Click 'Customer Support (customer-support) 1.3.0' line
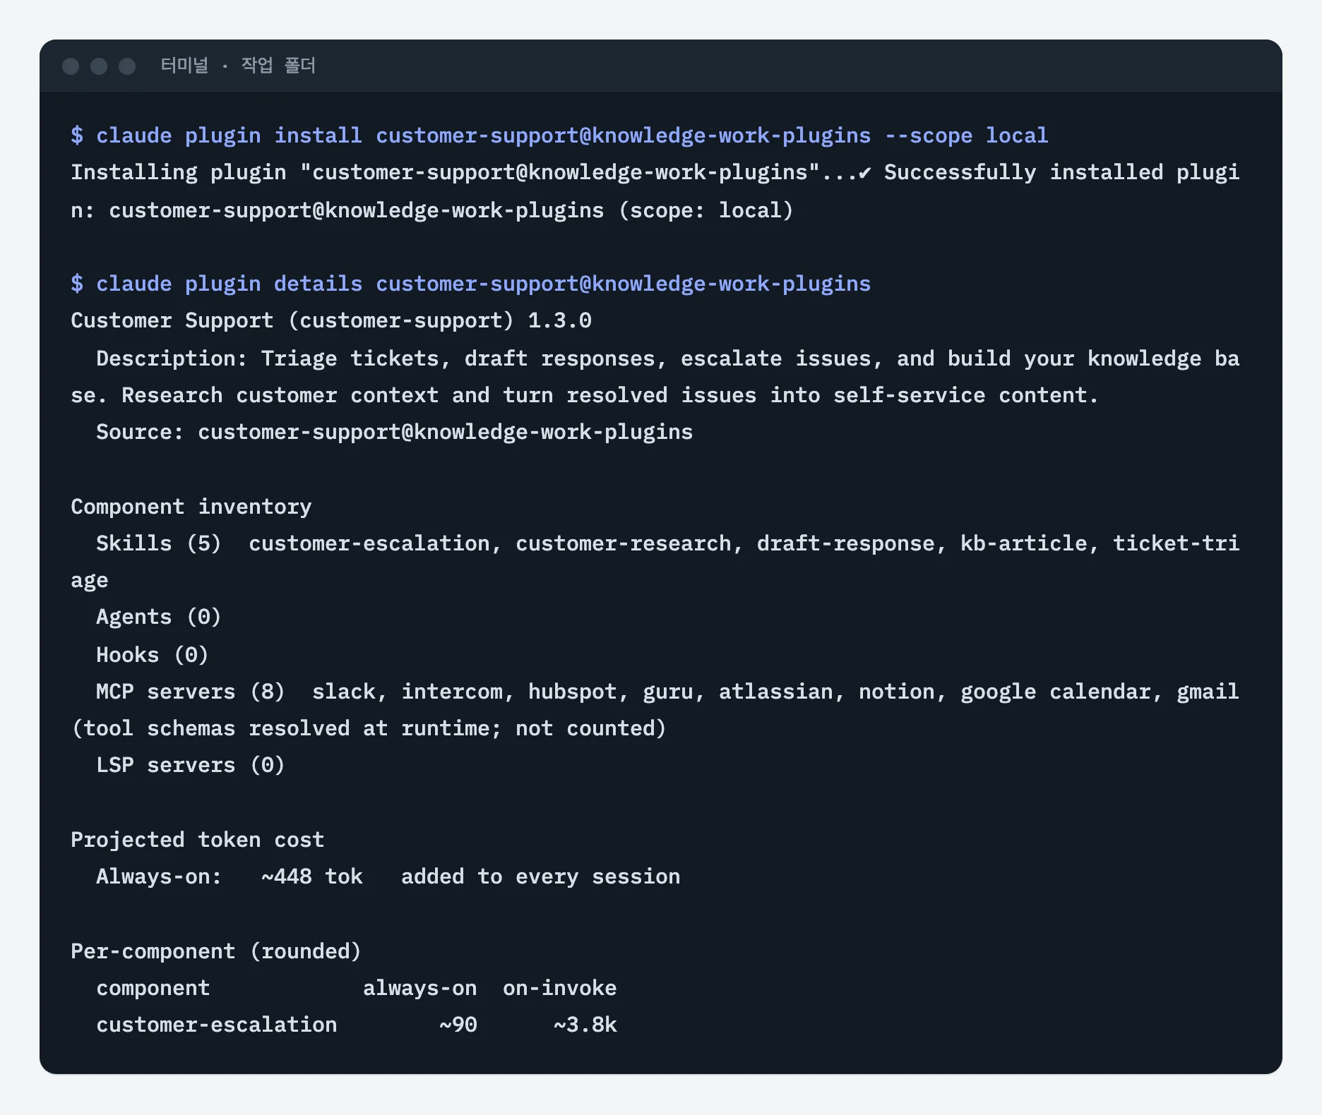This screenshot has width=1322, height=1115. (x=330, y=320)
